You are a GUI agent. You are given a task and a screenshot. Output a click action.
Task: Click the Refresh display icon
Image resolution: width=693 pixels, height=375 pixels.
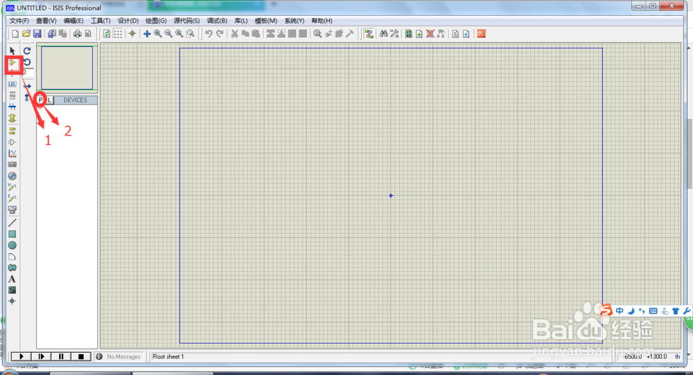tap(107, 34)
